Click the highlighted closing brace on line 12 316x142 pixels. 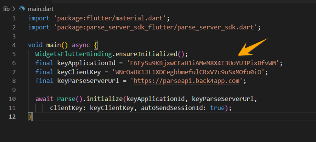[x=30, y=117]
